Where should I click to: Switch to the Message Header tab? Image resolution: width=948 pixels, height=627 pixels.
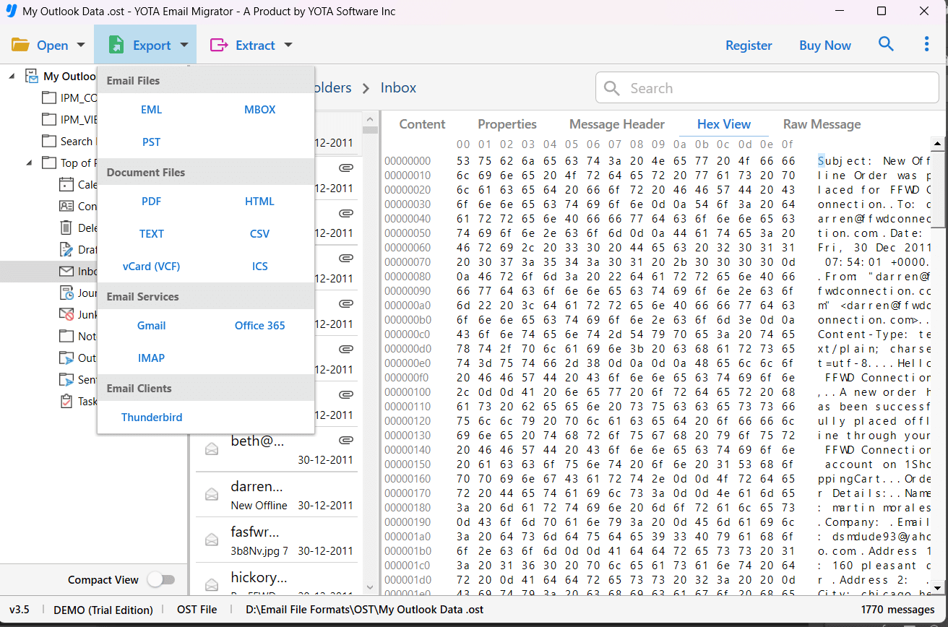pyautogui.click(x=617, y=124)
